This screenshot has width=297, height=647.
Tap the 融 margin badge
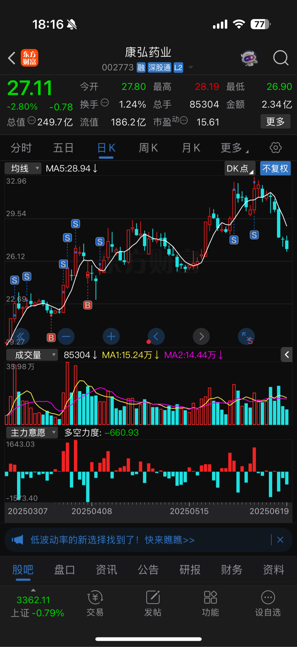(x=141, y=68)
